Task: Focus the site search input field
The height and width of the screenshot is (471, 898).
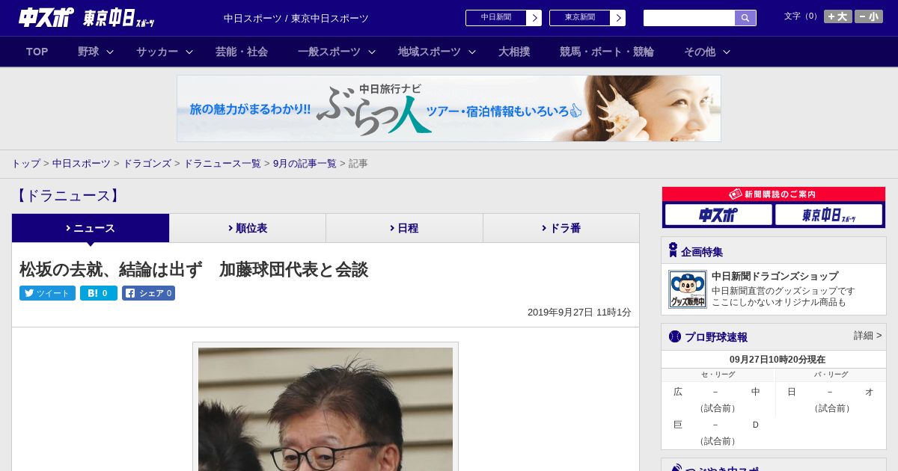Action: [689, 18]
